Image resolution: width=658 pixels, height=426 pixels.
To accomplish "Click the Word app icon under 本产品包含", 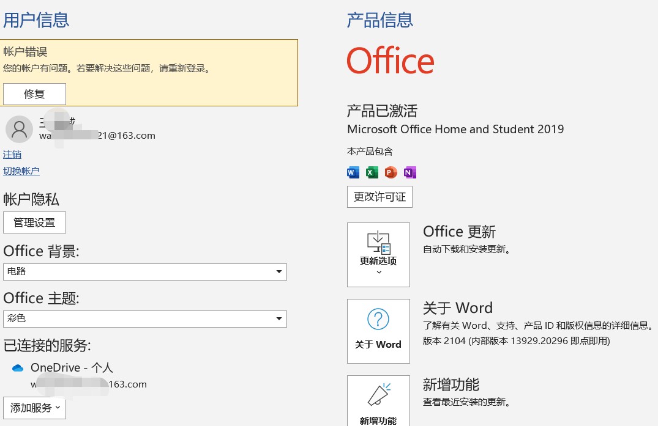I will click(353, 172).
